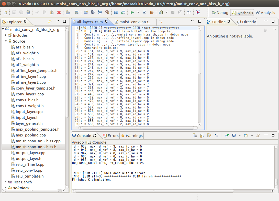Toggle the Pin Console icon
Screen dimensions: 279x201
click(x=227, y=135)
